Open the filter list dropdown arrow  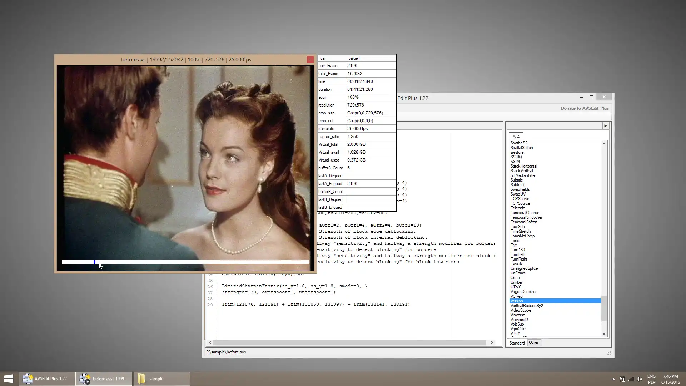tap(606, 126)
